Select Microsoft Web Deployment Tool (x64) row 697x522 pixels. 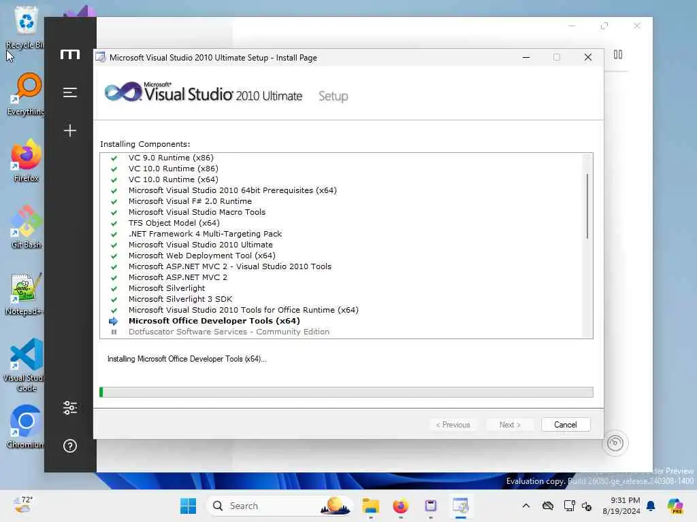341,256
